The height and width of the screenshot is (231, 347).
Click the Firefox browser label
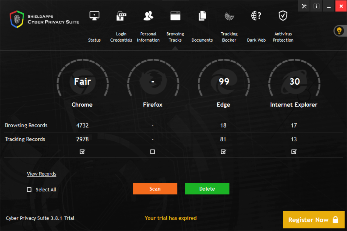pyautogui.click(x=153, y=104)
